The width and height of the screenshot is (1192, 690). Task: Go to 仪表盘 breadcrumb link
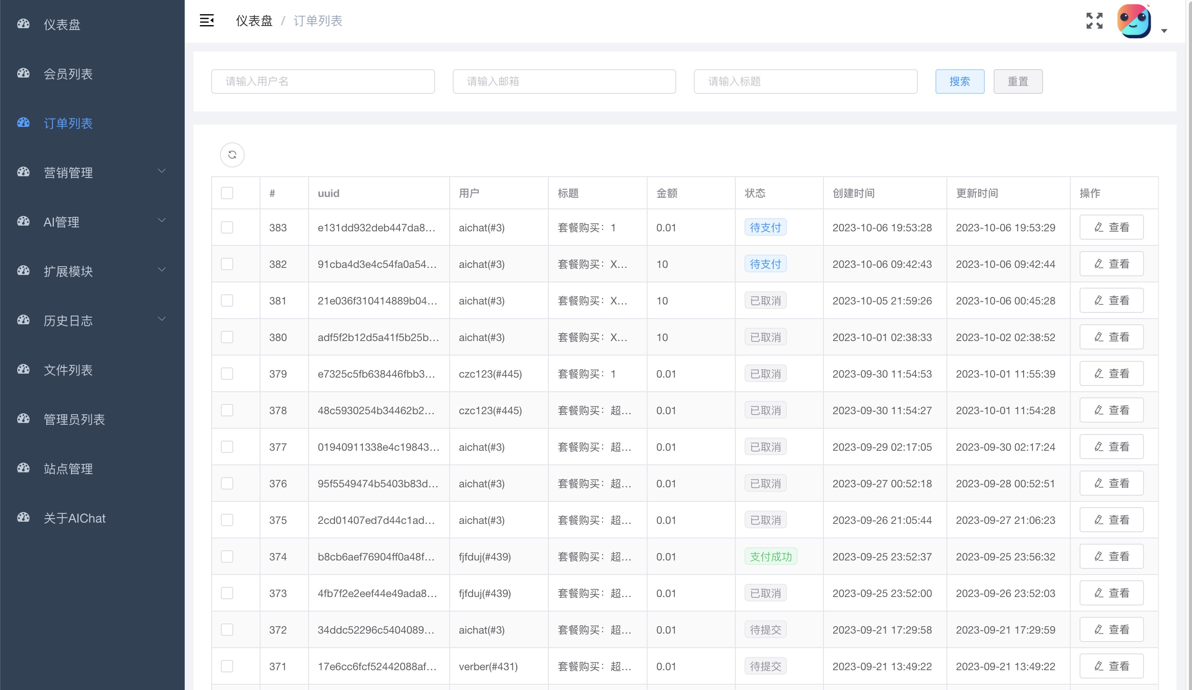(254, 21)
